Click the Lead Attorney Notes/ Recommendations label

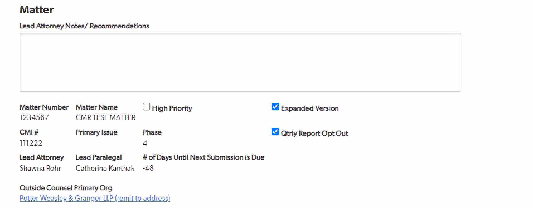(x=84, y=26)
